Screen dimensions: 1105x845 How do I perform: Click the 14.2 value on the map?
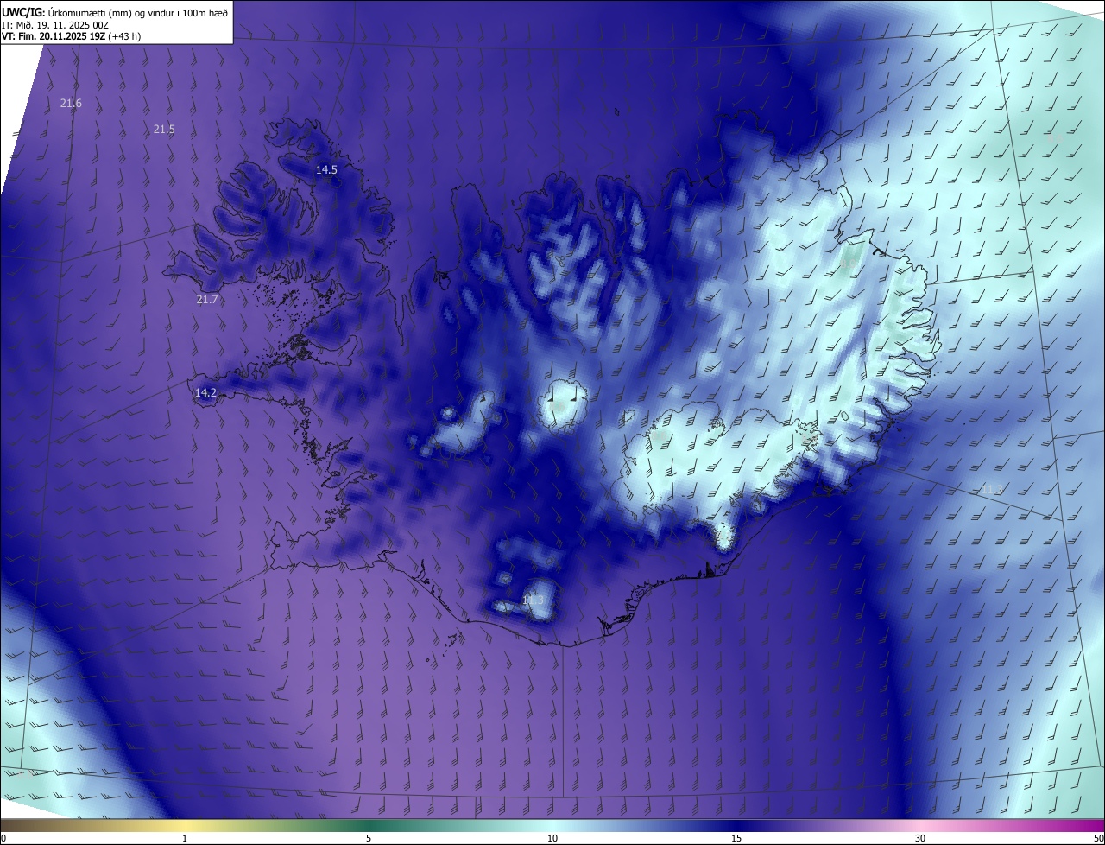(x=205, y=392)
